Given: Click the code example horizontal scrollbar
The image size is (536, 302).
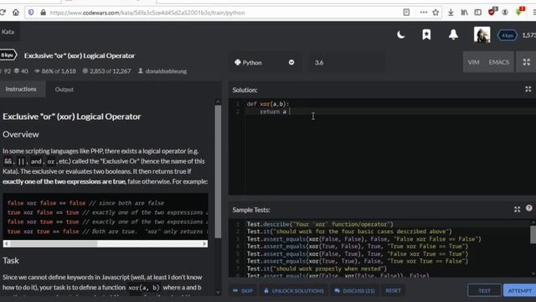Looking at the screenshot, I should pos(54,244).
